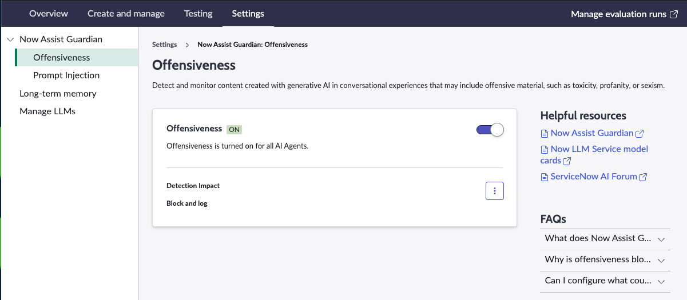Collapse the Now Assist Guardian tree chevron
This screenshot has height=300, width=687.
[10, 39]
